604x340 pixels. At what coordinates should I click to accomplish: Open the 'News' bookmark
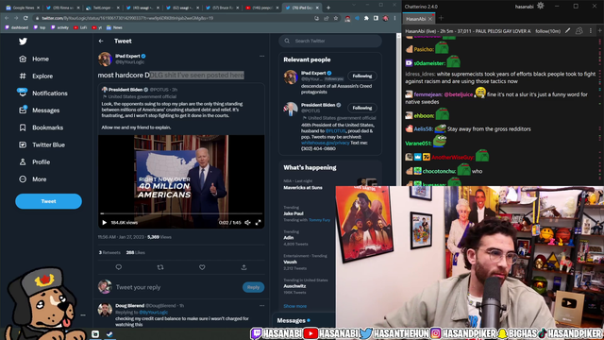[114, 27]
